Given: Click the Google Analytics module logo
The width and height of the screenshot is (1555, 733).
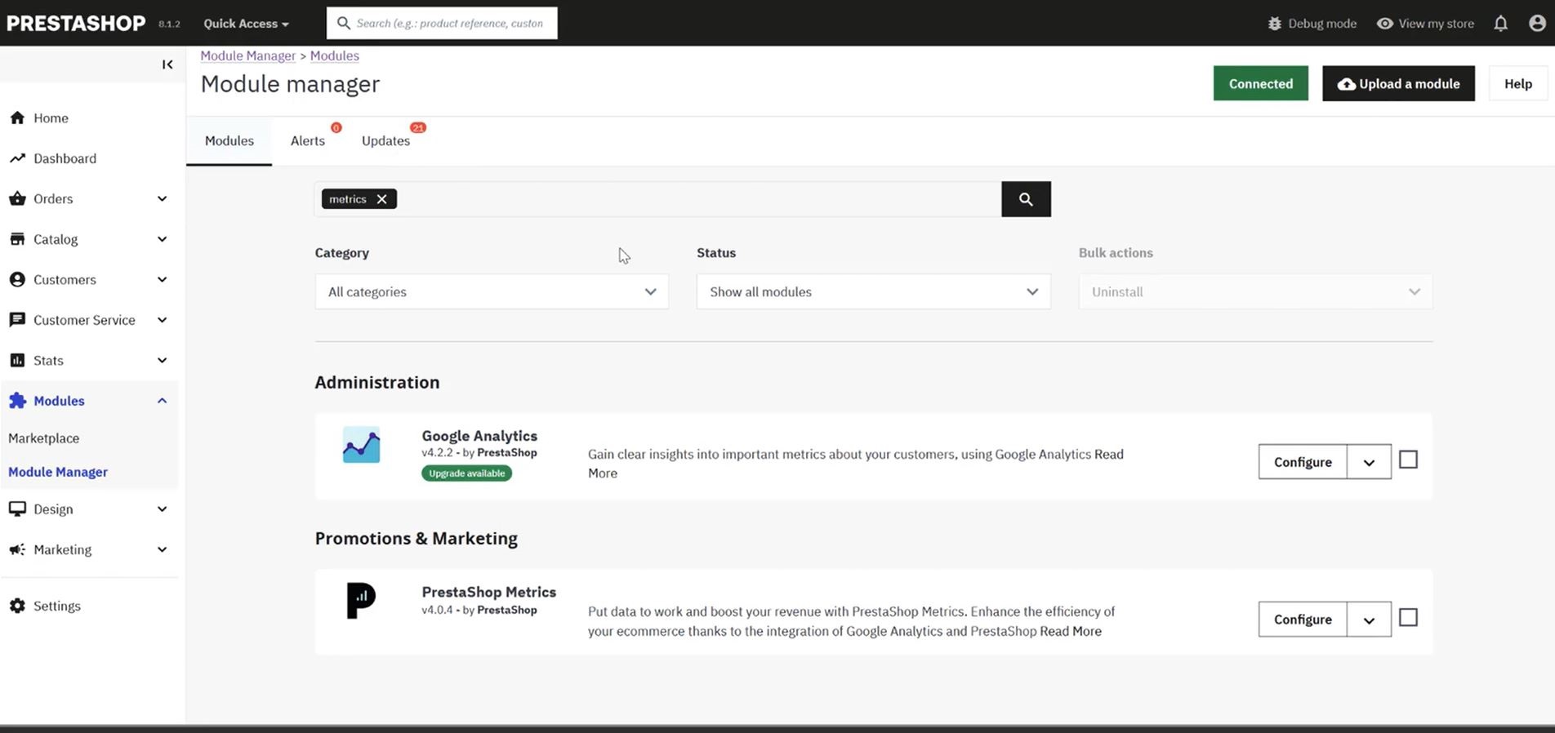Looking at the screenshot, I should tap(361, 445).
